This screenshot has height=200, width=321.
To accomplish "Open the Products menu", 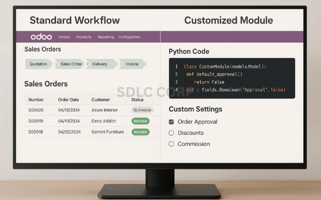I will click(84, 37).
